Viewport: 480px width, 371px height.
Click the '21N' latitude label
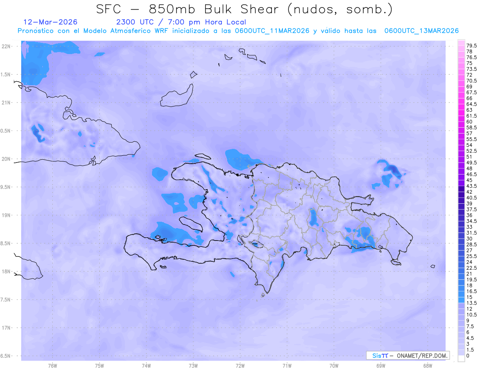(7, 102)
